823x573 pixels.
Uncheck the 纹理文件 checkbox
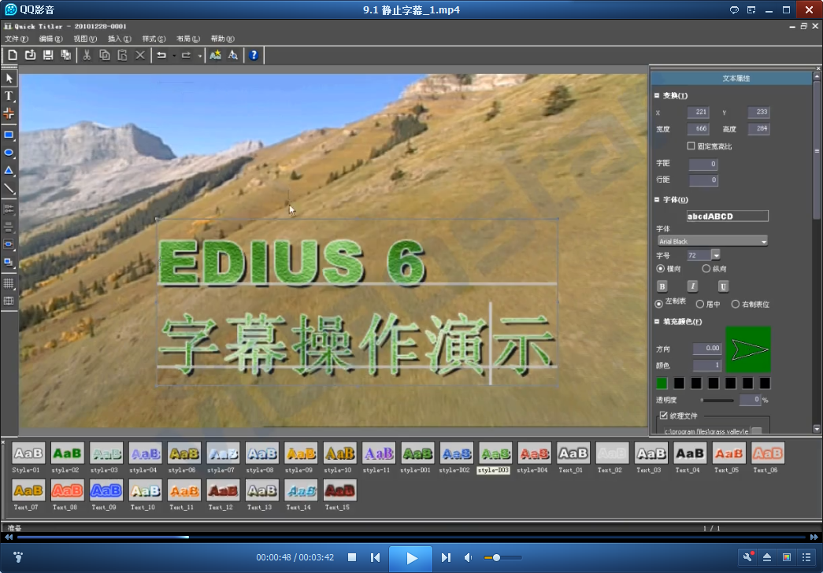[663, 416]
